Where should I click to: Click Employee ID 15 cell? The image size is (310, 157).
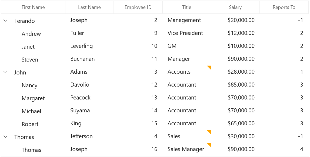pyautogui.click(x=138, y=123)
